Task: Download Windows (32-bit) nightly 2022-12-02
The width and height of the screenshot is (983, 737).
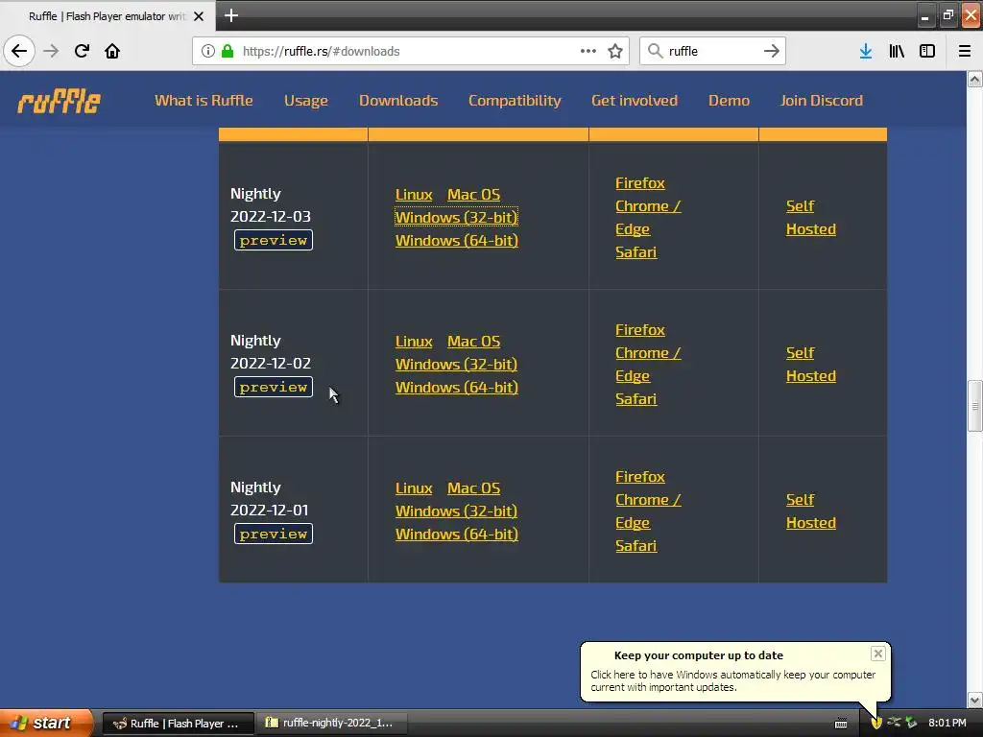Action: pos(456,364)
